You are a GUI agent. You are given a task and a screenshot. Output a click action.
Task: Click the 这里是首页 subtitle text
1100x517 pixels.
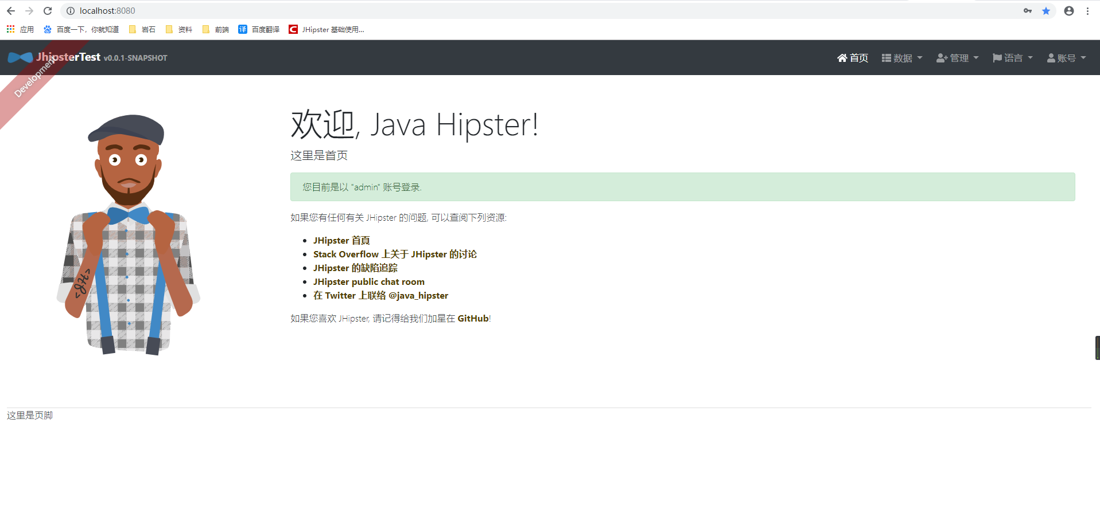click(x=319, y=155)
